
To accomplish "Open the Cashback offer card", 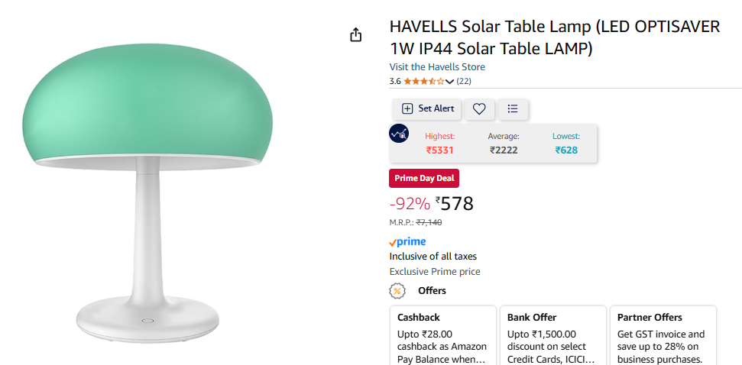I will (442, 336).
